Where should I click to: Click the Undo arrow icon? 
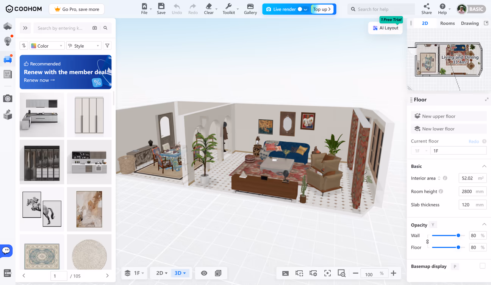(x=177, y=6)
